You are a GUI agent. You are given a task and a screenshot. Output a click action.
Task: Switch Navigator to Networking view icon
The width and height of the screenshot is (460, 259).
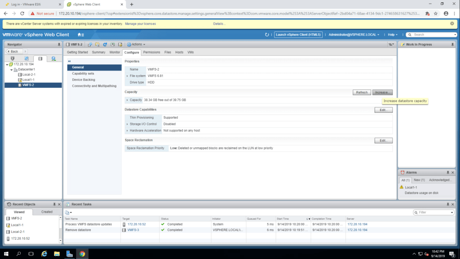(x=53, y=58)
